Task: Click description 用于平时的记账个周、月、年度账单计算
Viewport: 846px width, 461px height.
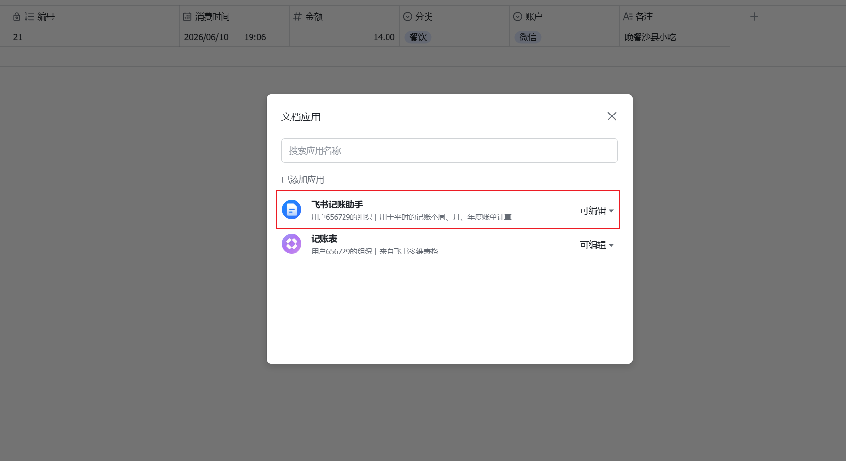Action: click(445, 217)
